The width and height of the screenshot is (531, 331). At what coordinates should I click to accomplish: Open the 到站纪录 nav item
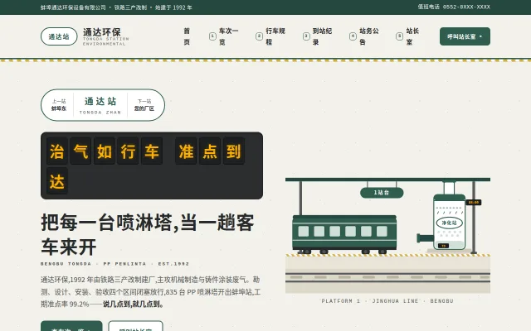(317, 36)
